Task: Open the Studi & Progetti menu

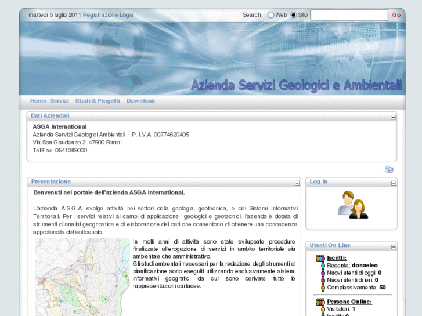Action: point(98,101)
